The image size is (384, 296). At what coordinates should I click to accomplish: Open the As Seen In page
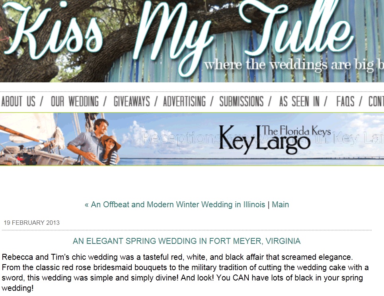click(299, 101)
